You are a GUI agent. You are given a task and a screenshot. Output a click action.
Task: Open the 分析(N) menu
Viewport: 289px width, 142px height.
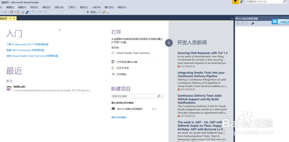(x=97, y=8)
